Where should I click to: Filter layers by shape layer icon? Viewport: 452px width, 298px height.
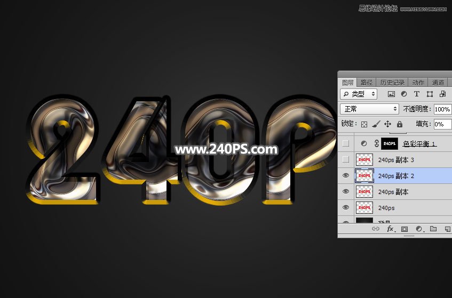(430, 94)
